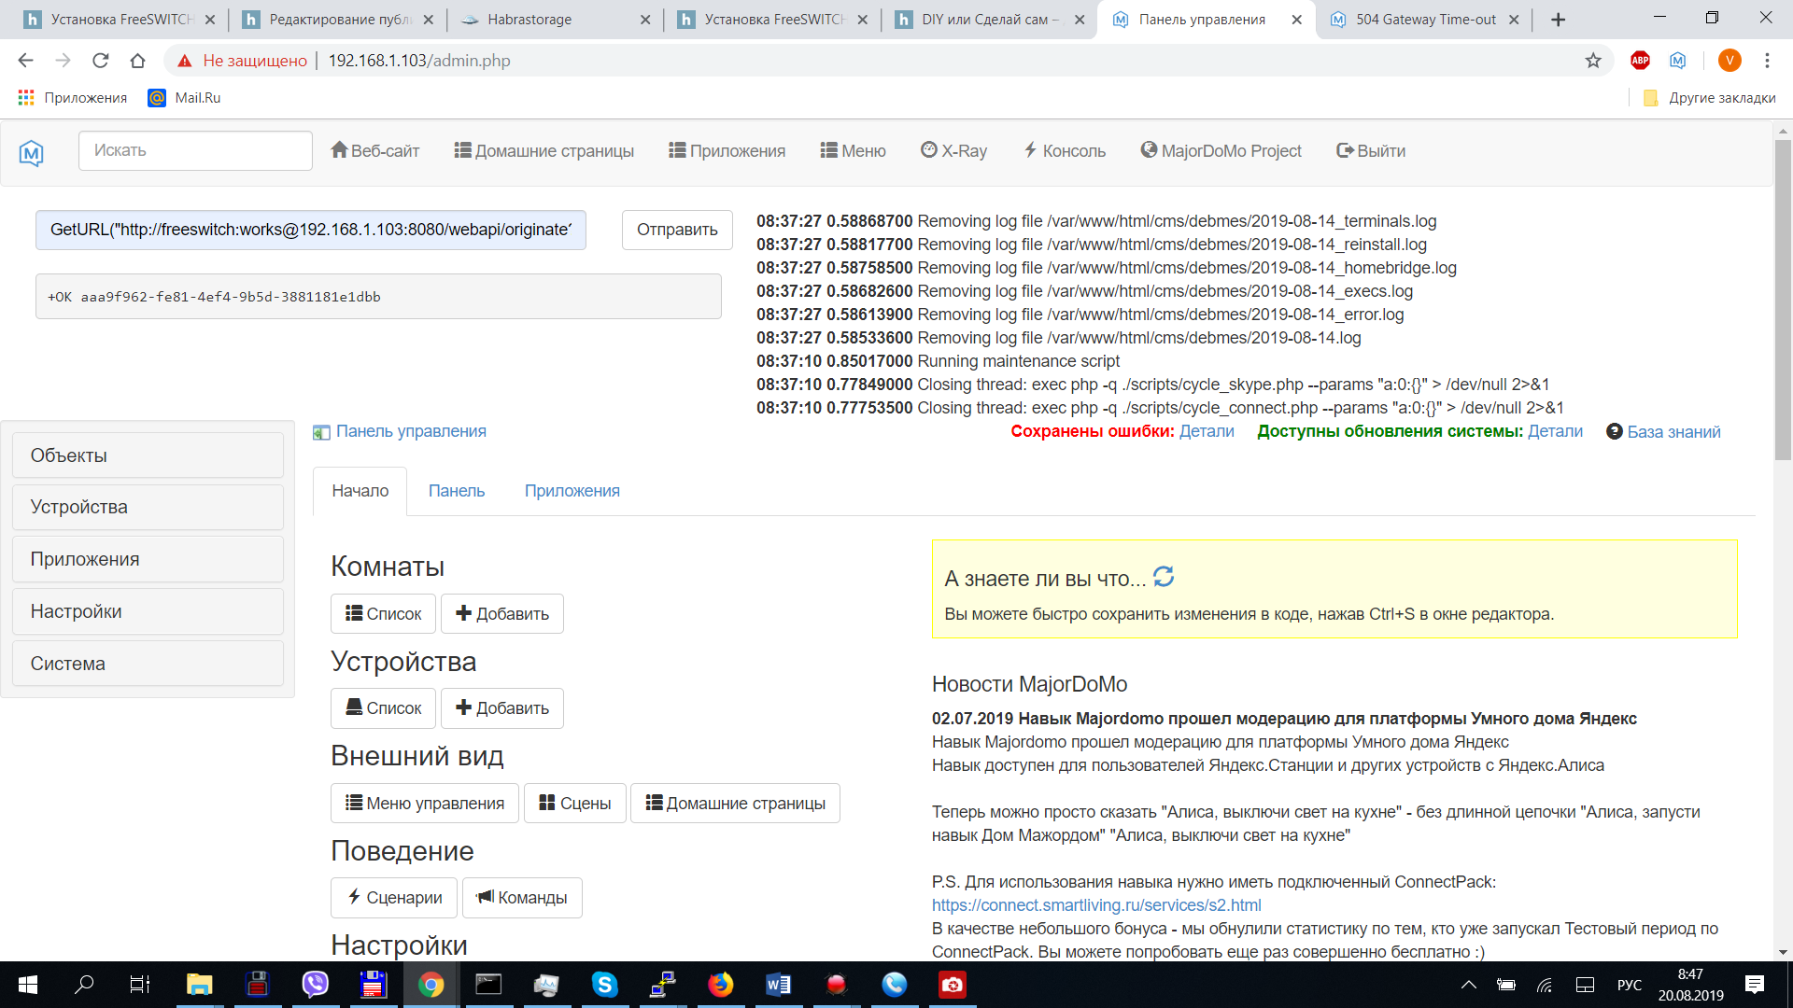Go to browser home page
The width and height of the screenshot is (1793, 1008).
(x=137, y=61)
